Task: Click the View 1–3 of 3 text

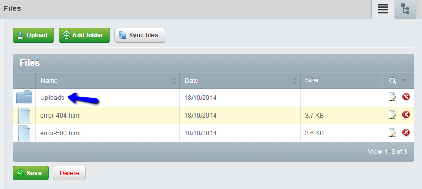Action: coord(387,152)
